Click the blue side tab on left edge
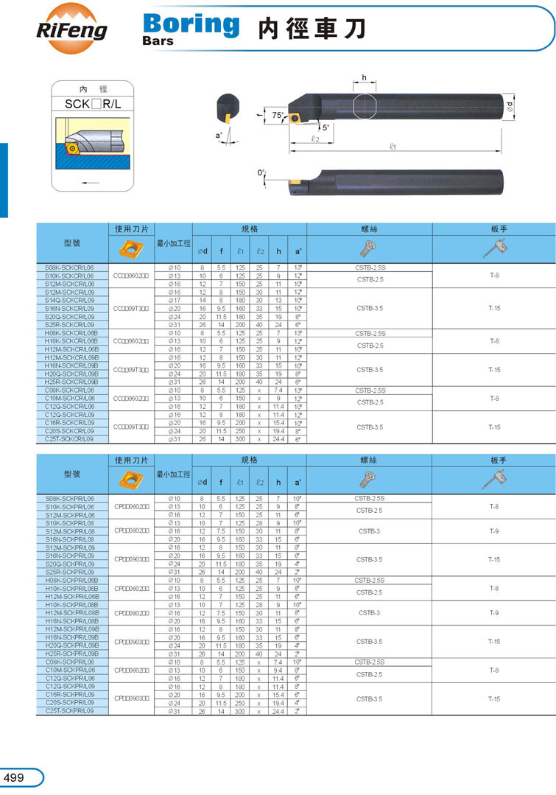The height and width of the screenshot is (795, 556). 4,181
